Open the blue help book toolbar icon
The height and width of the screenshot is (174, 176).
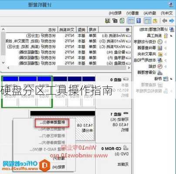(x=139, y=20)
